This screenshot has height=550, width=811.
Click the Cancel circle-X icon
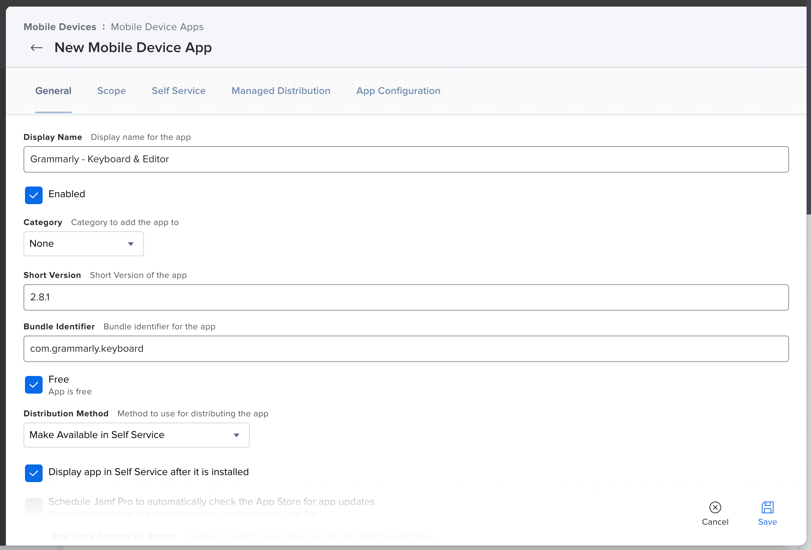715,507
